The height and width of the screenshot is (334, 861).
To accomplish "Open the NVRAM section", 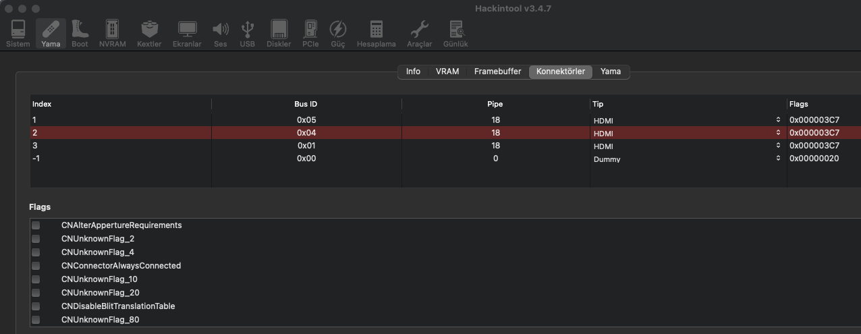I will 112,33.
